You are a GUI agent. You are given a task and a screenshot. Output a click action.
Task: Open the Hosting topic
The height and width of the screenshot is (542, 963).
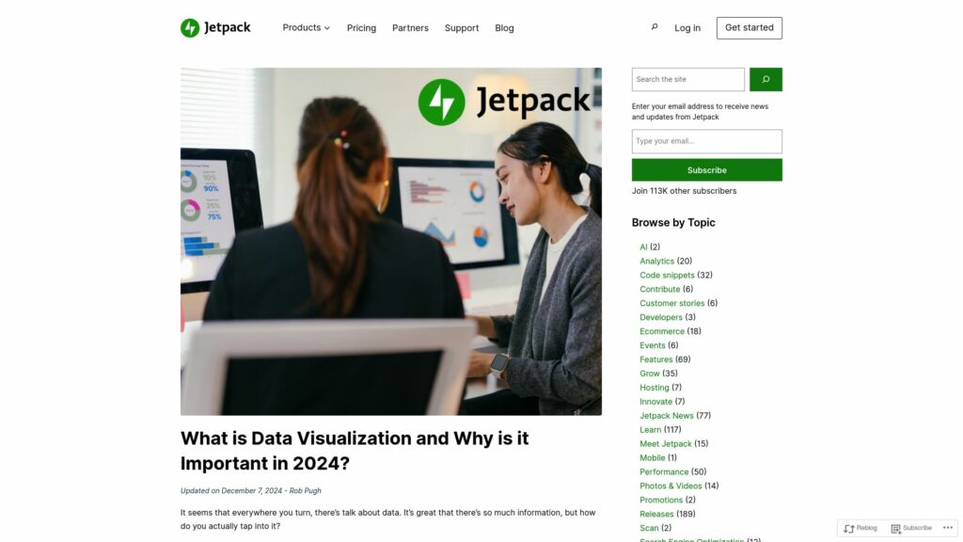(x=655, y=388)
